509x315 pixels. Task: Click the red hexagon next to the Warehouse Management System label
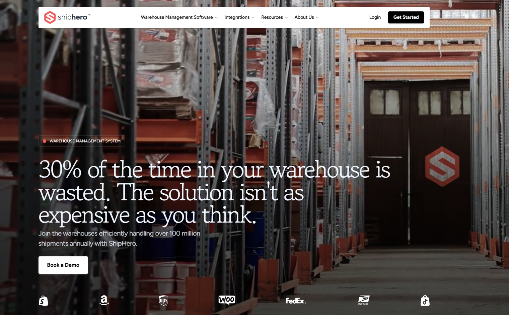click(45, 141)
